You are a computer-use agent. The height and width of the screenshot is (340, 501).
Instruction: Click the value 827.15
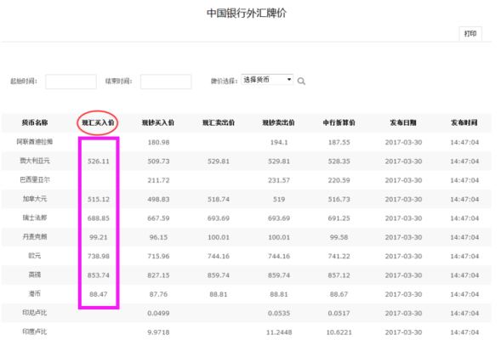coord(158,275)
